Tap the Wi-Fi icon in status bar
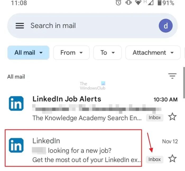The height and width of the screenshot is (171, 185). coord(138,3)
